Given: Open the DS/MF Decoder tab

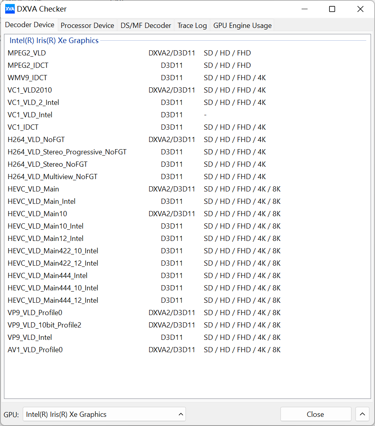Looking at the screenshot, I should coord(146,26).
